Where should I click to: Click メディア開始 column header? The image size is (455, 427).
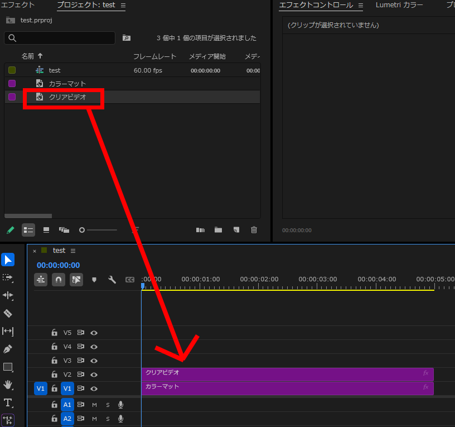(207, 56)
